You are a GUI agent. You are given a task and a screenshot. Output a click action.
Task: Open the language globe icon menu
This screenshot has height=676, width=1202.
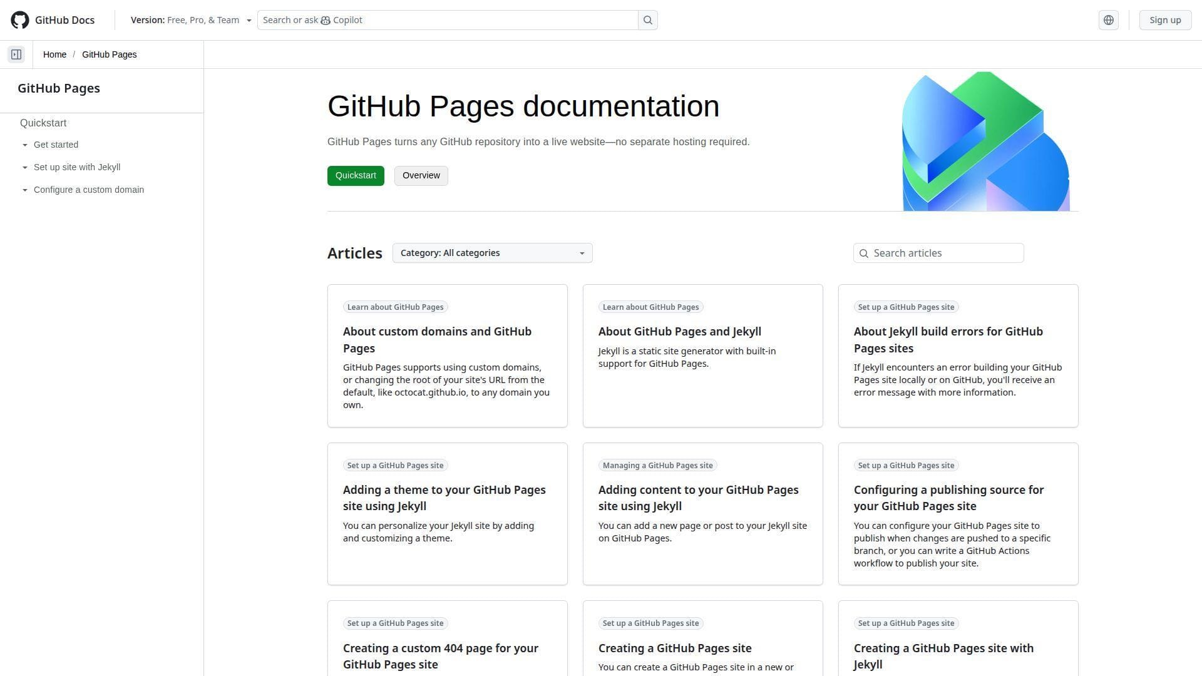pyautogui.click(x=1109, y=20)
